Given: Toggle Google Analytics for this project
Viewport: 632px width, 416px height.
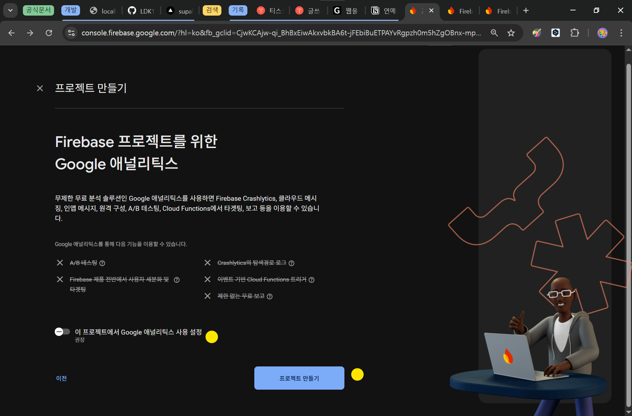Looking at the screenshot, I should pos(62,332).
